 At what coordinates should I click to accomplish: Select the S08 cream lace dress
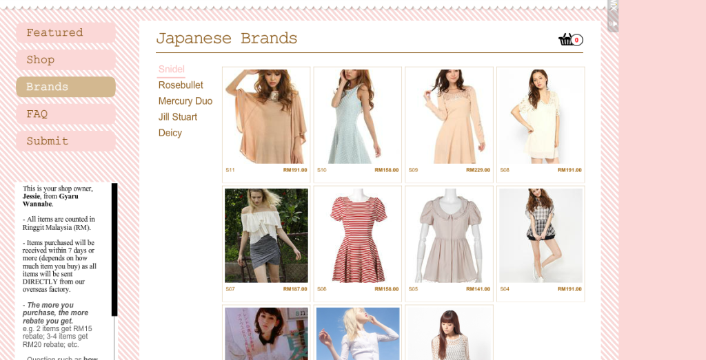point(541,117)
